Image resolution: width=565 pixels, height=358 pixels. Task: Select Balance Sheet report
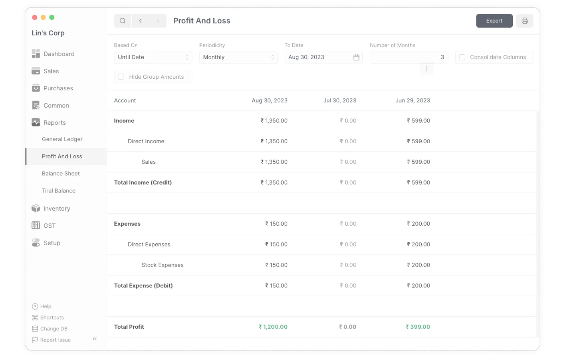tap(61, 173)
